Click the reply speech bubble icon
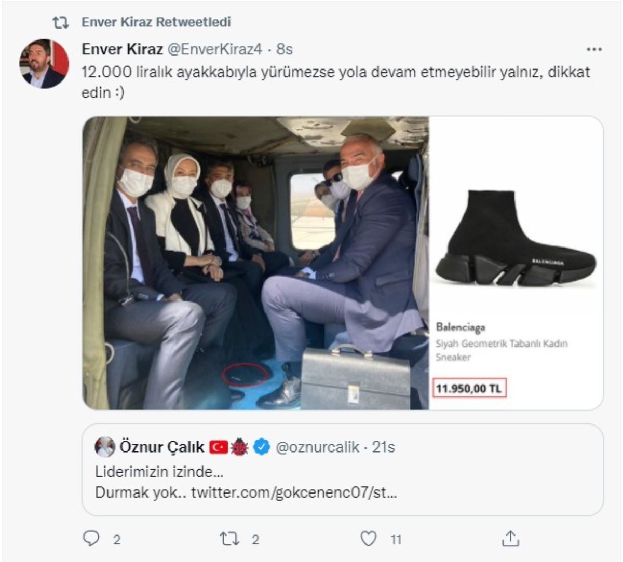 coord(91,539)
